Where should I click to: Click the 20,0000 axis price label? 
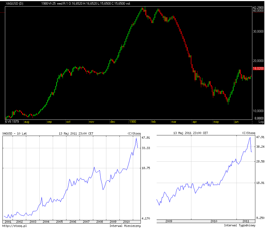[x=258, y=61]
